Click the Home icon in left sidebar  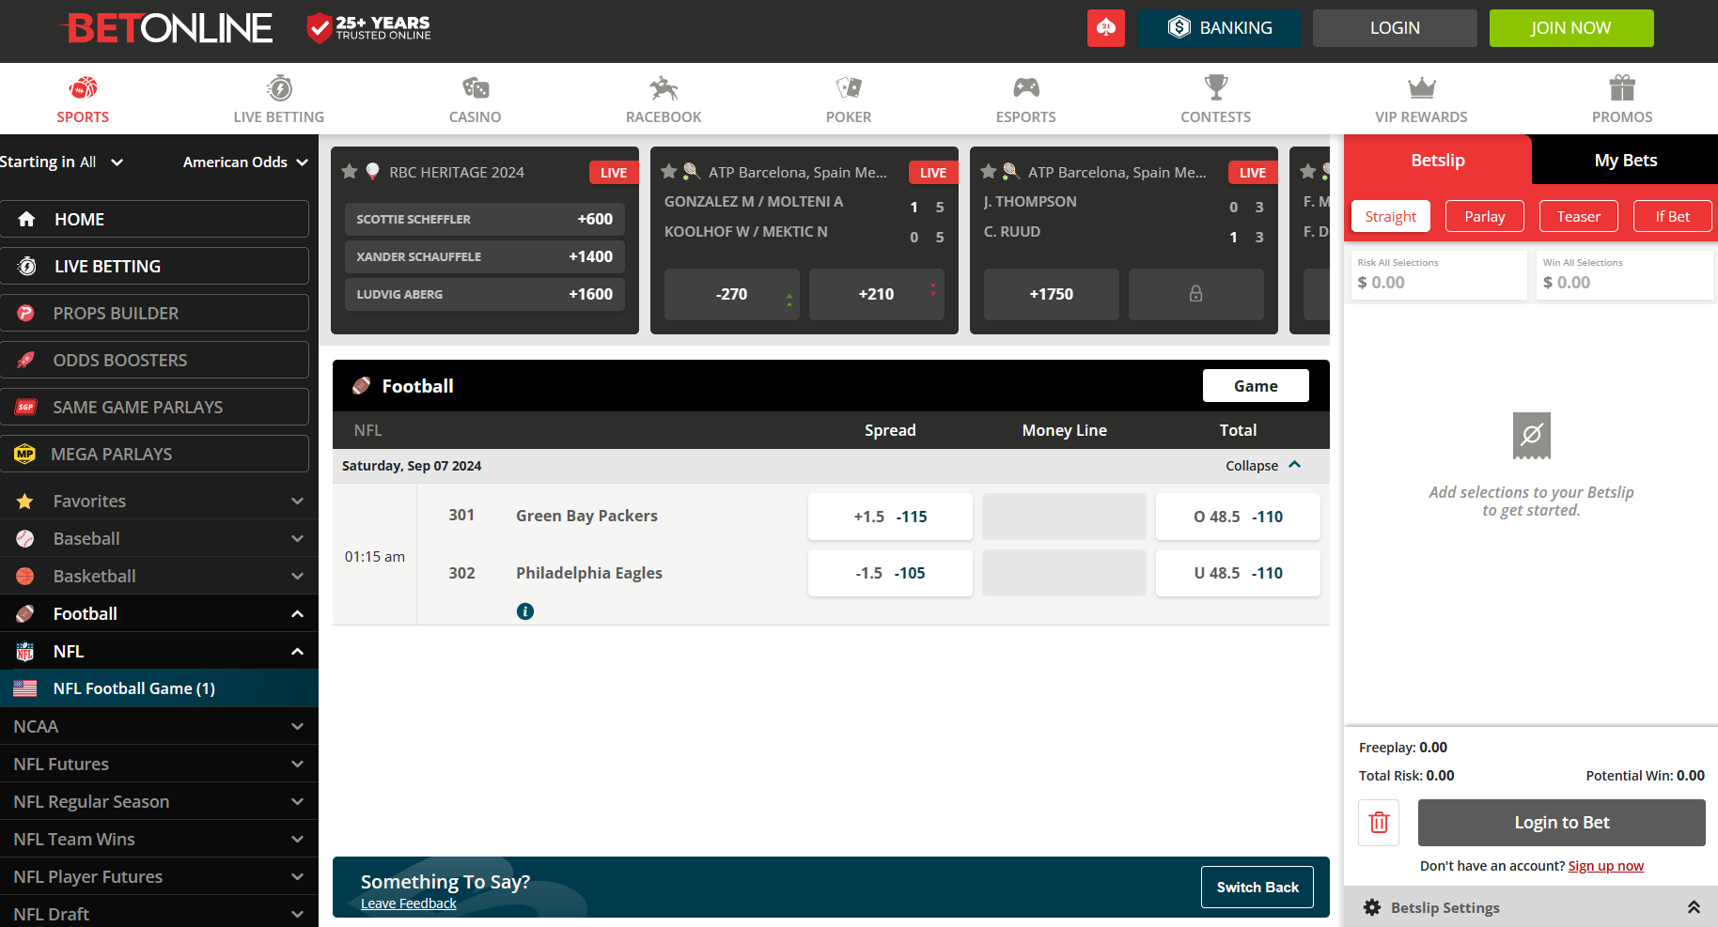pyautogui.click(x=27, y=219)
